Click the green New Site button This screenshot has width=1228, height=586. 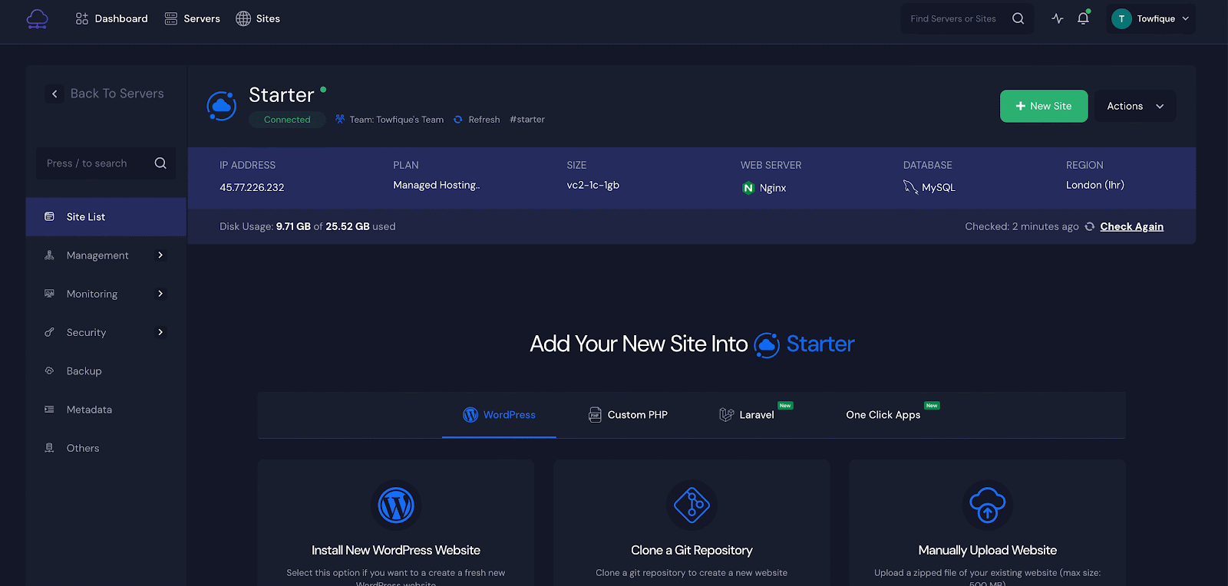click(1043, 107)
